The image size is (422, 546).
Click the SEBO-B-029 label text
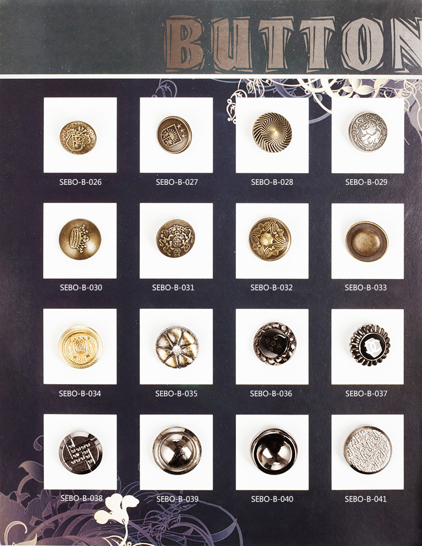pyautogui.click(x=366, y=182)
